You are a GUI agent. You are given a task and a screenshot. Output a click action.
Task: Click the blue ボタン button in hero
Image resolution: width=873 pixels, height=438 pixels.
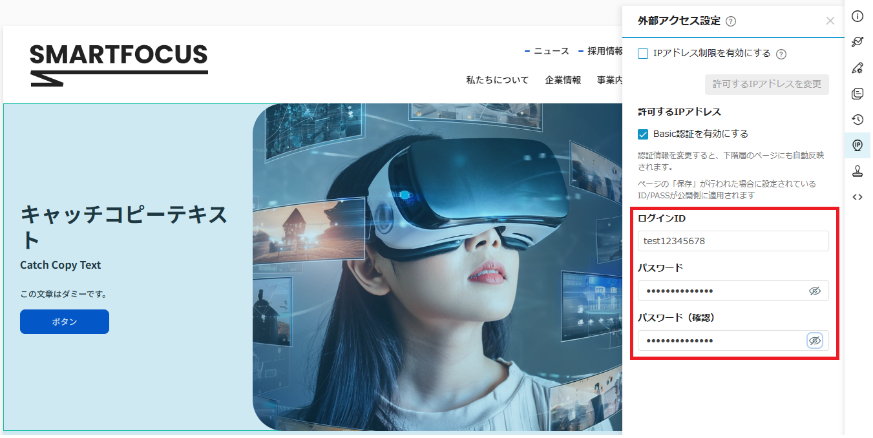click(x=65, y=322)
